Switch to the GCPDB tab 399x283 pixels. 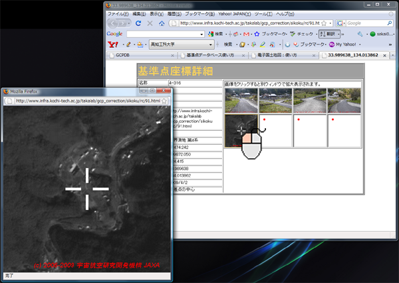122,55
